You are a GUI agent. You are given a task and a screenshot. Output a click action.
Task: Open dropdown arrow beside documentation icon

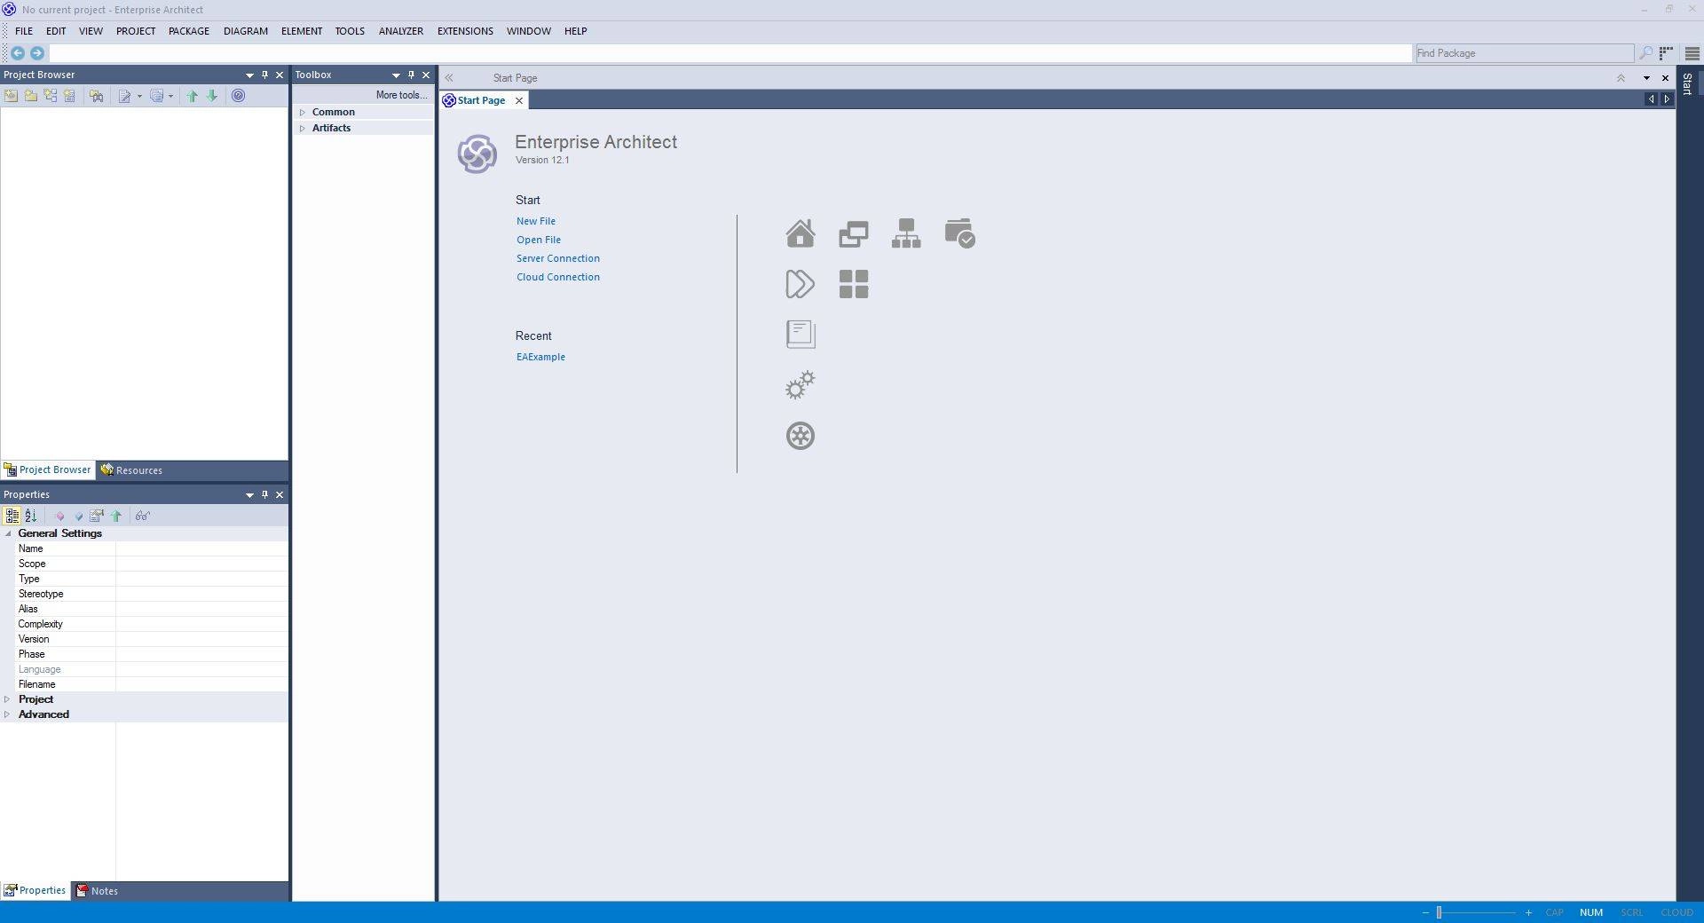point(139,96)
